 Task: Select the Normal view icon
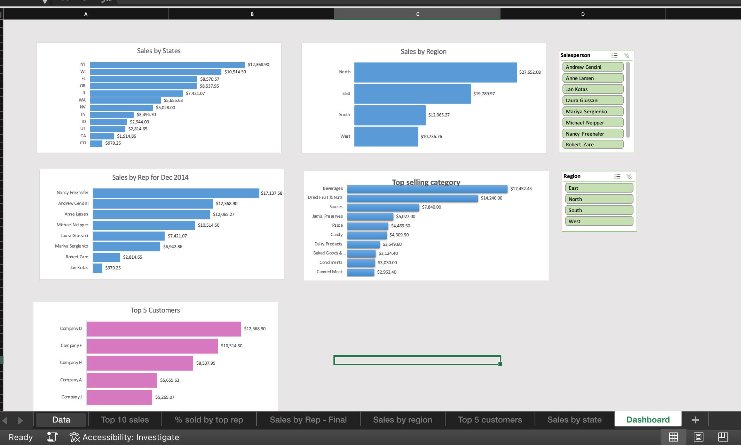[673, 437]
